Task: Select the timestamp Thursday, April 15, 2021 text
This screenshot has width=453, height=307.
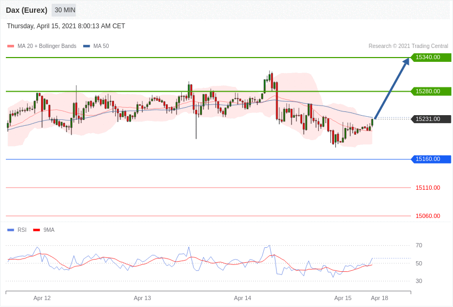Action: (66, 26)
